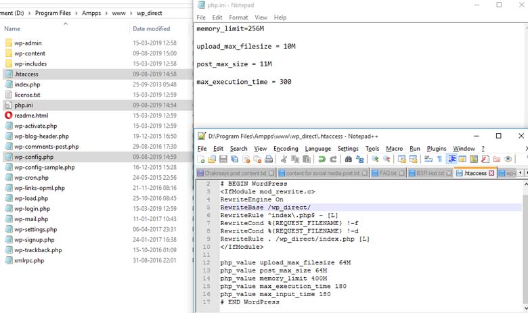
Task: Click the Redo arrow in Notepad++ toolbar
Action: click(333, 159)
